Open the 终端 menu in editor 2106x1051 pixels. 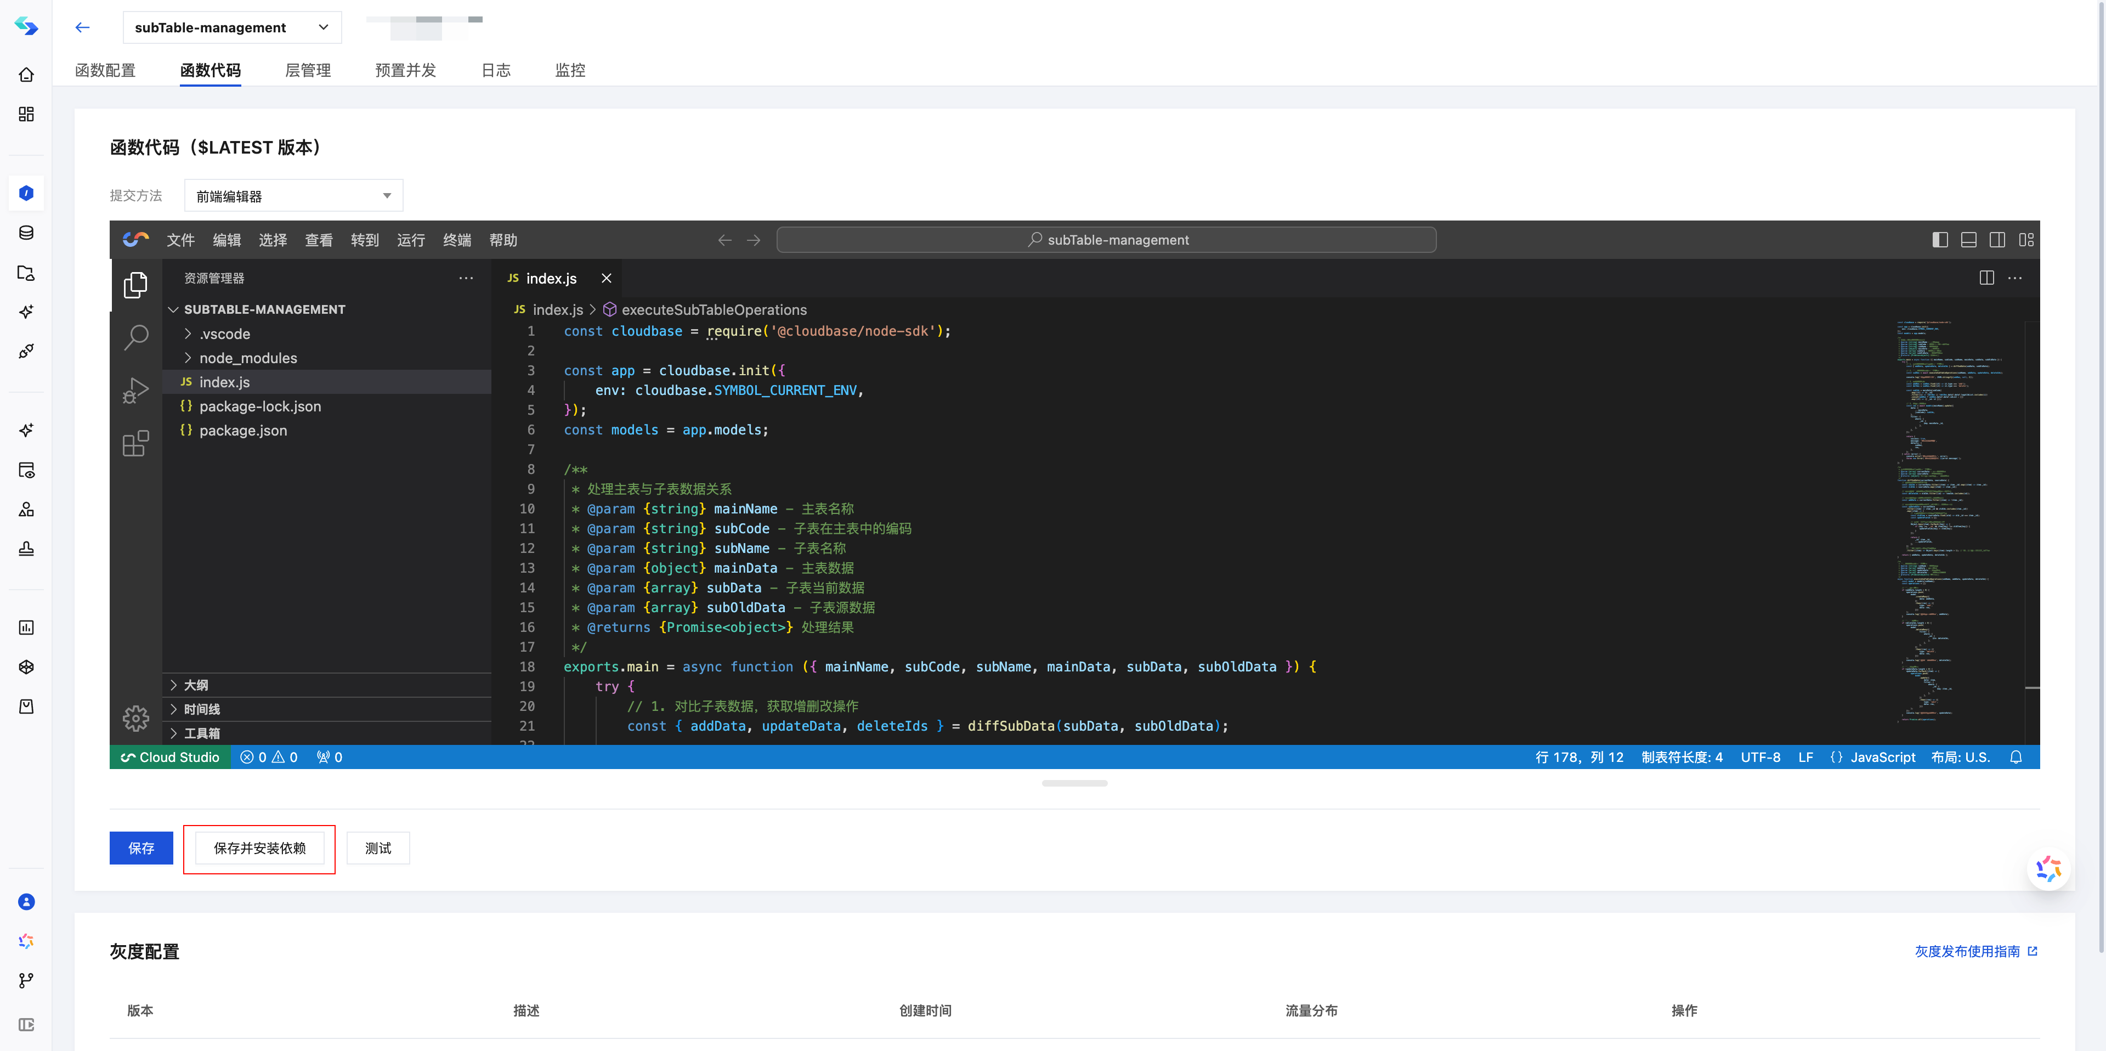457,240
